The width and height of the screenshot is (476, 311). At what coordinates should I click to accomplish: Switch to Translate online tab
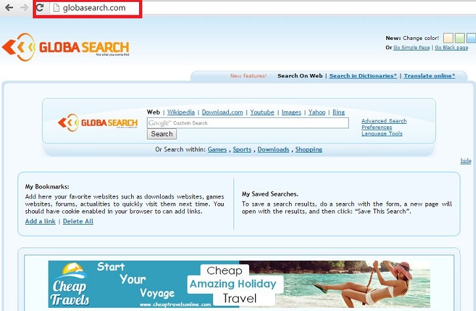pyautogui.click(x=429, y=76)
